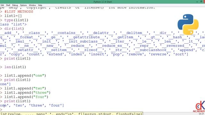Click 'index' in dir output

coord(77,54)
